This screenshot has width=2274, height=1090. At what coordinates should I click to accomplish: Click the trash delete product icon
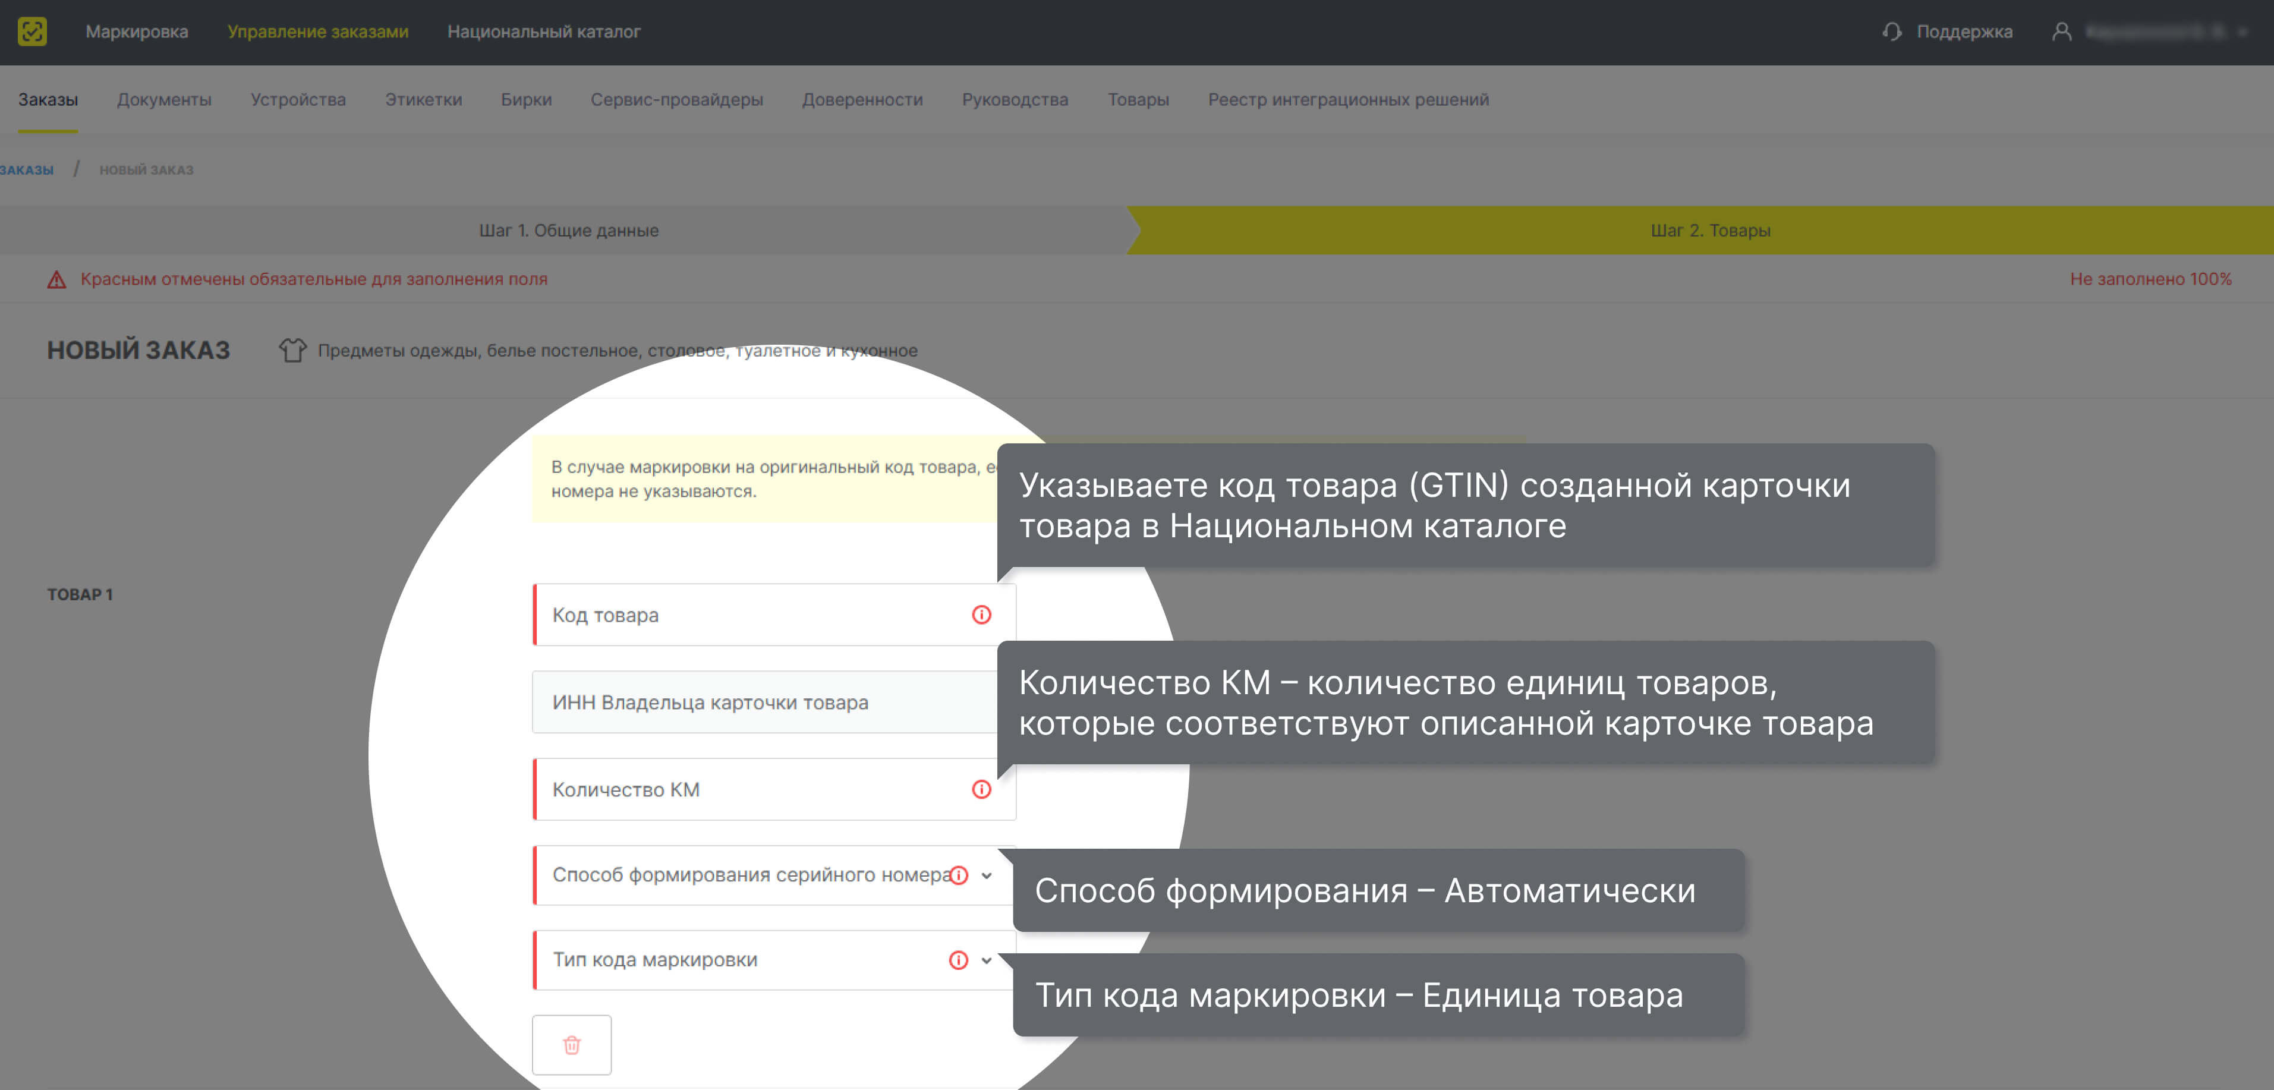(571, 1045)
